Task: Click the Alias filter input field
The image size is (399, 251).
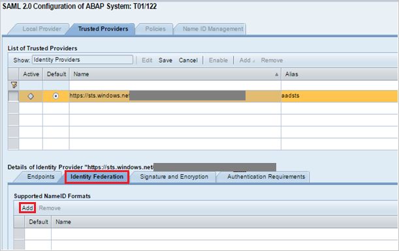Action: pos(339,85)
